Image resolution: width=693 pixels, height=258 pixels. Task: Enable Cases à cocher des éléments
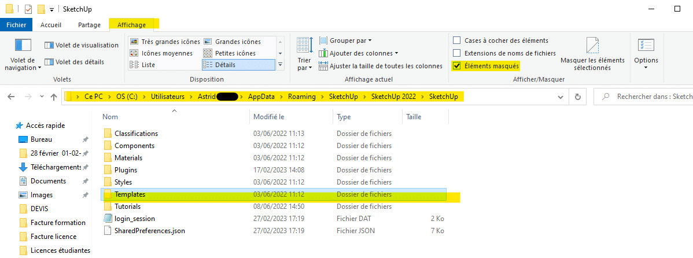point(457,40)
